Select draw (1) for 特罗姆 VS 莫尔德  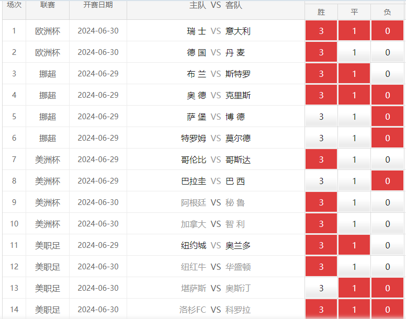354,138
